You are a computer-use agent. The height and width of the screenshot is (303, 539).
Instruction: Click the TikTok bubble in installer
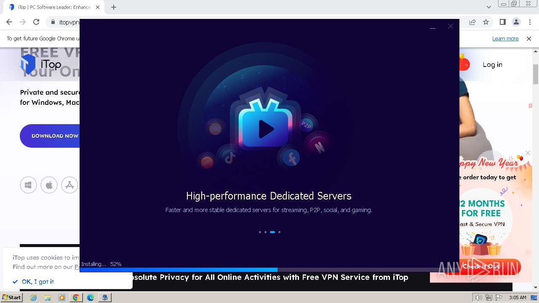[x=229, y=158]
